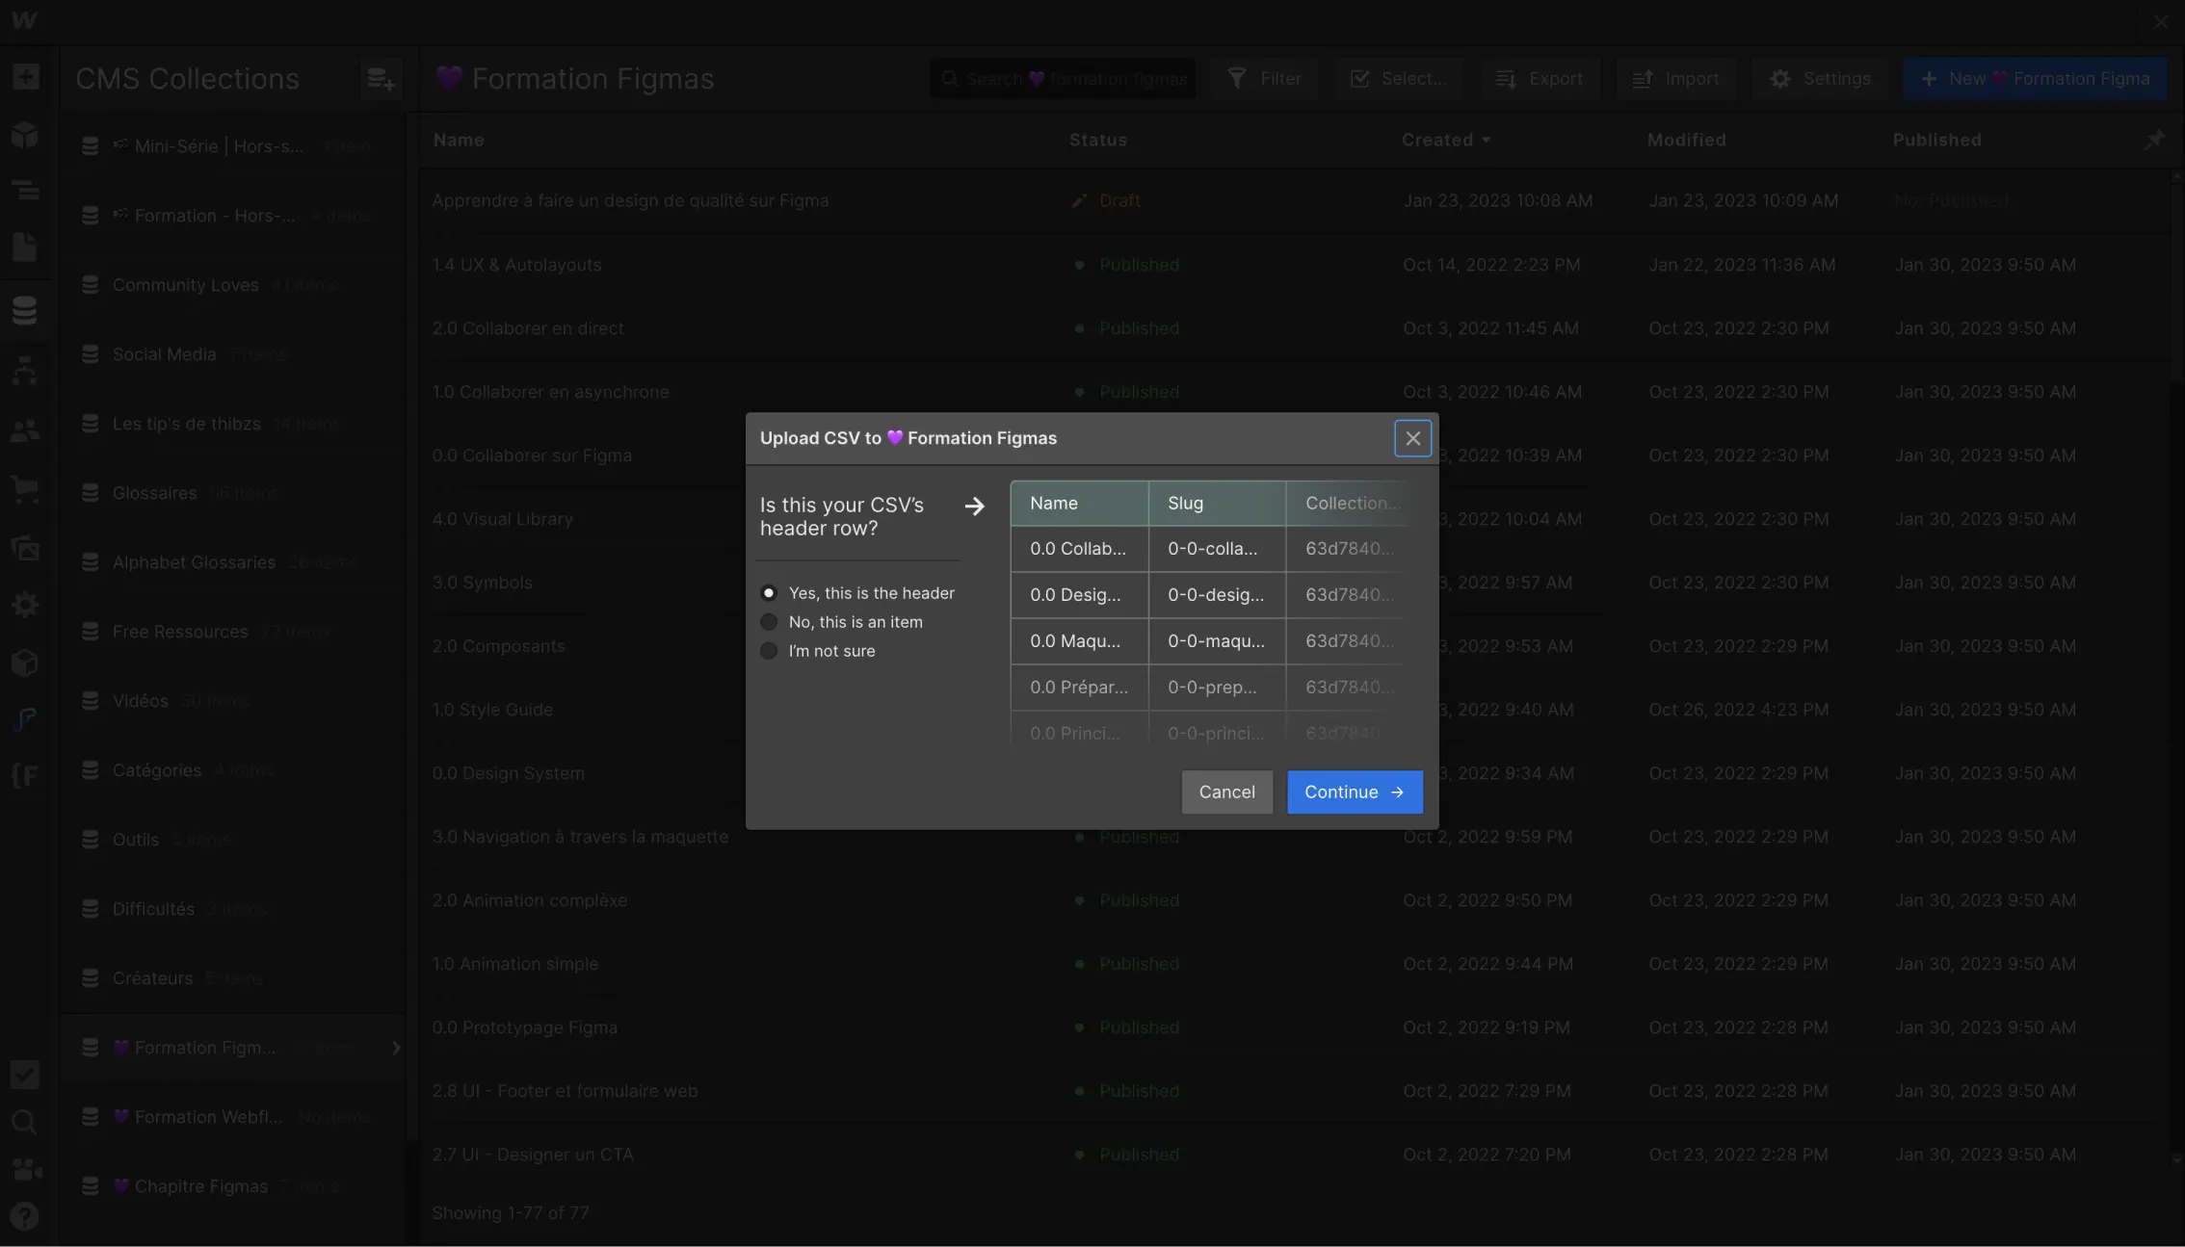
Task: Expand the Formation Figm... collection chevron
Action: coord(395,1048)
